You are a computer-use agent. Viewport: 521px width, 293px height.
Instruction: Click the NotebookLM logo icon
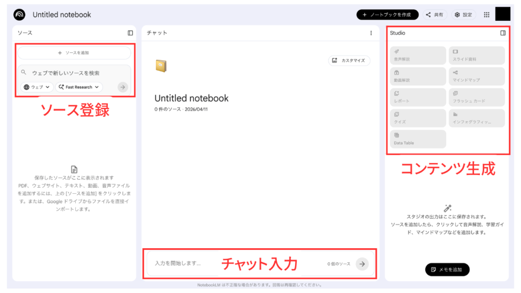click(x=19, y=15)
